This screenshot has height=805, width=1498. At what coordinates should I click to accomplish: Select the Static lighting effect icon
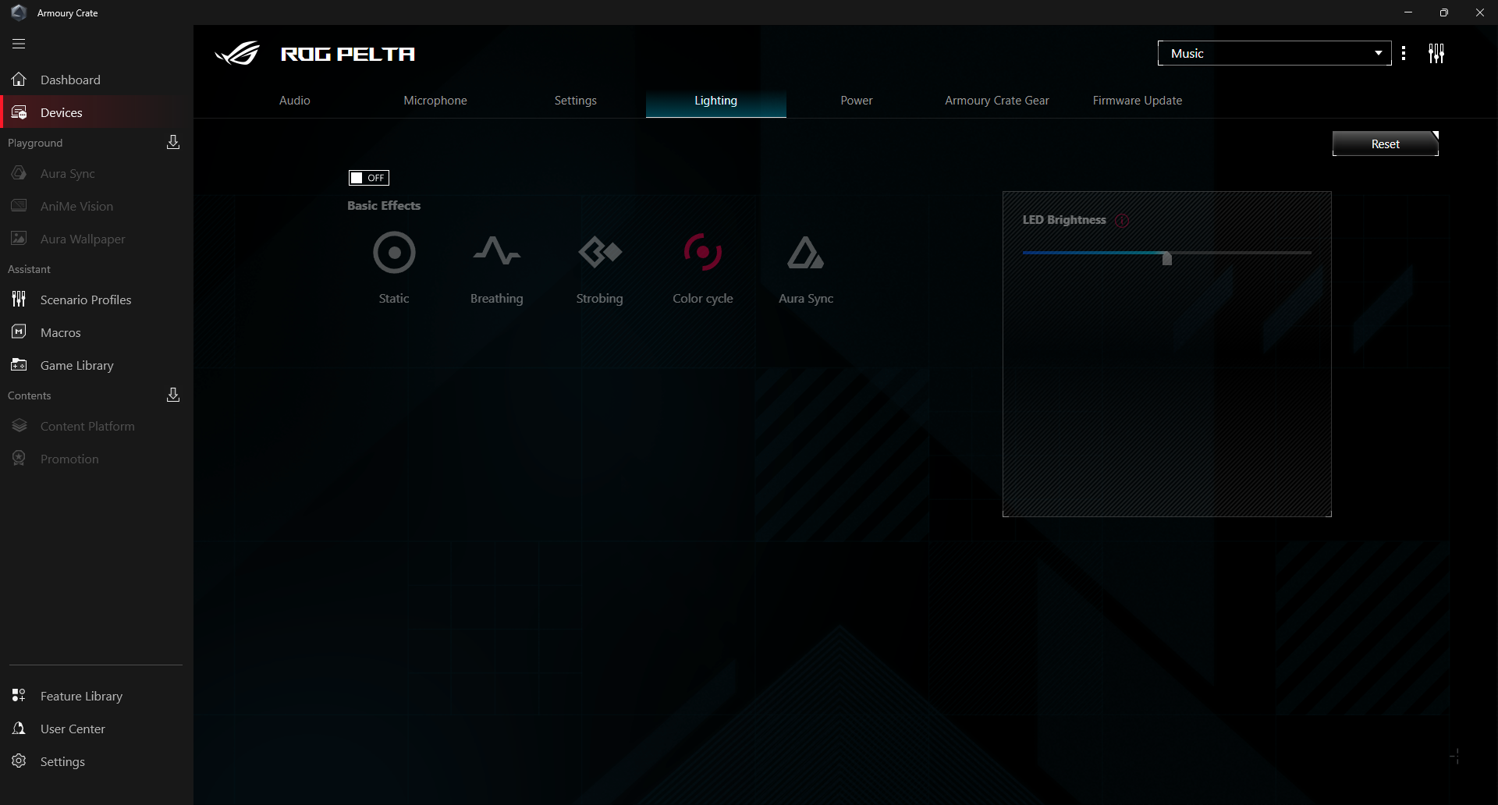(394, 253)
